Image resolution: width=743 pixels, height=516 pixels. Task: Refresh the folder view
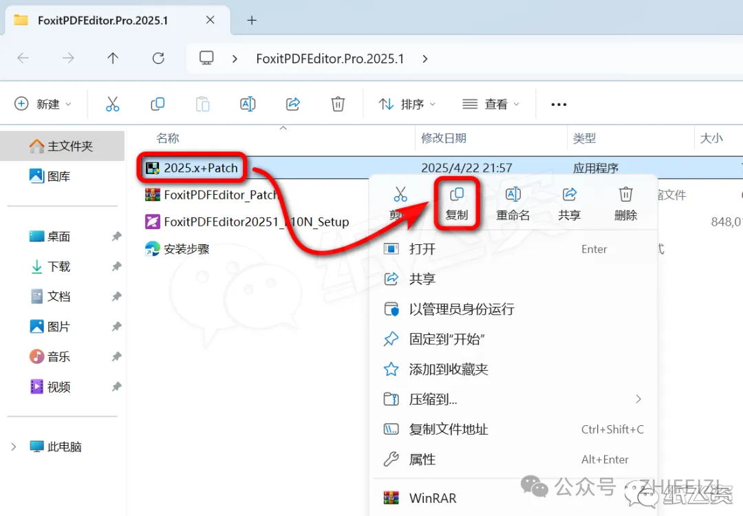(x=158, y=58)
